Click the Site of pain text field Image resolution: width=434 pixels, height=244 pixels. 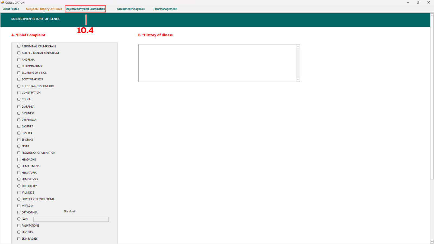point(71,219)
